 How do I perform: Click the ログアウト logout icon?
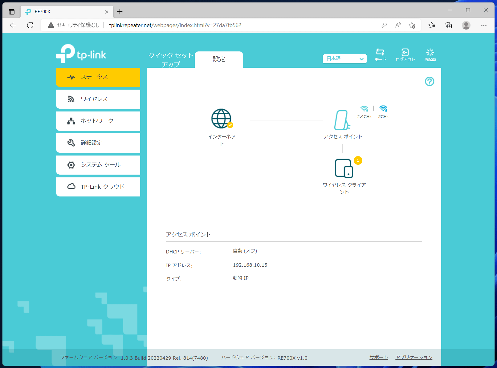pos(405,55)
